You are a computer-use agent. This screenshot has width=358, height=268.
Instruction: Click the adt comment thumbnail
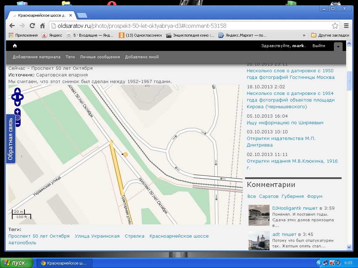tap(259, 241)
